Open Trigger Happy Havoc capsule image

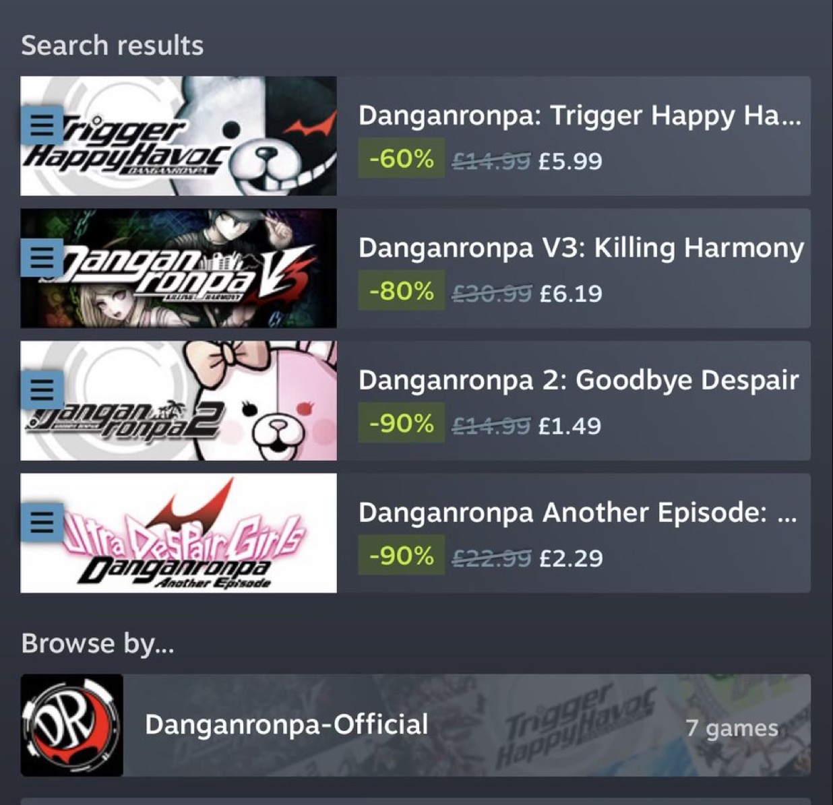coord(179,136)
